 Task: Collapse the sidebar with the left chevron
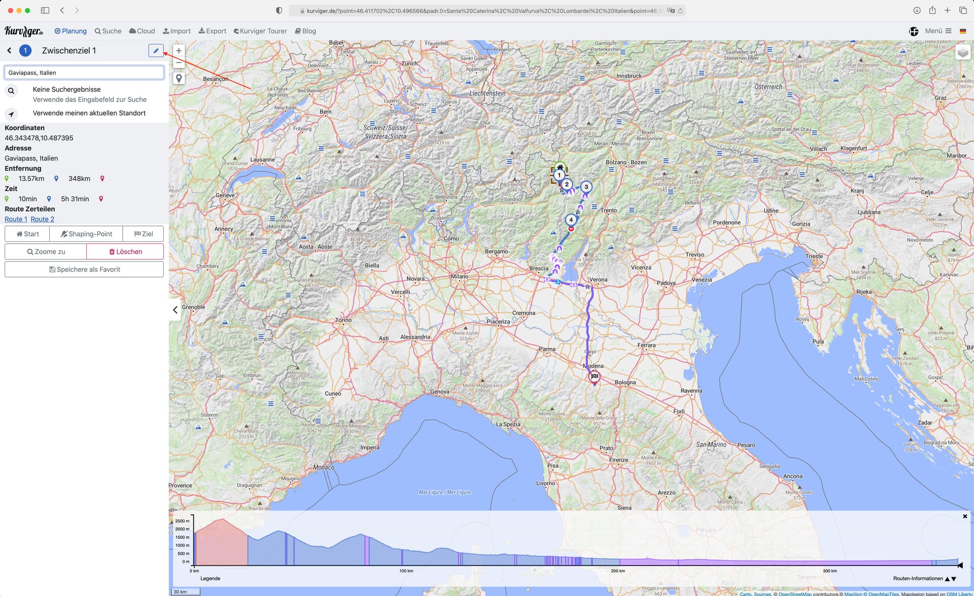click(x=175, y=310)
